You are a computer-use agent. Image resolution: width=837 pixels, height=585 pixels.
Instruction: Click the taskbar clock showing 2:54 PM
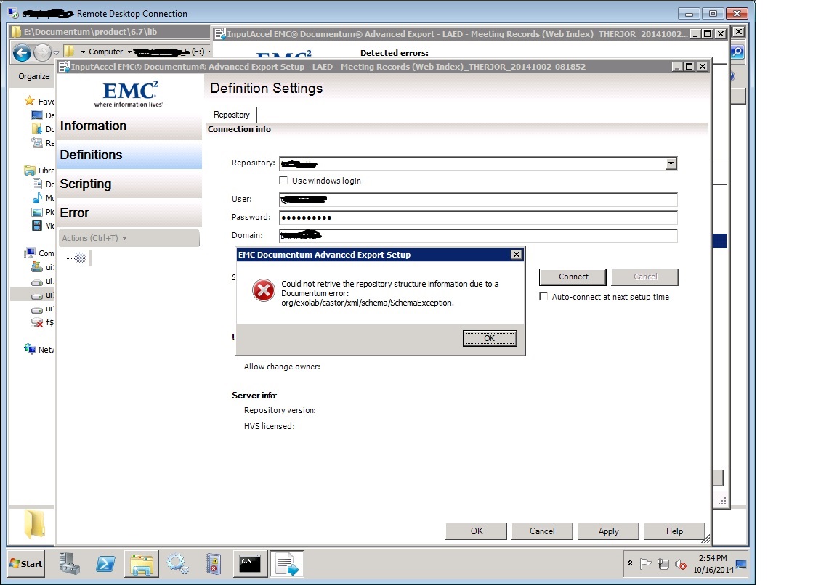[713, 564]
